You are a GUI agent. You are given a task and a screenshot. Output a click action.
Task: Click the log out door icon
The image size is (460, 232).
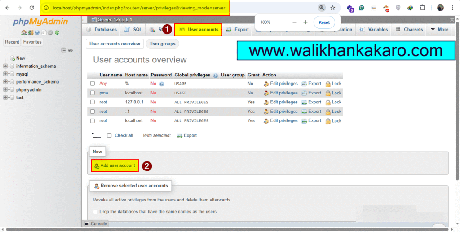point(31,33)
